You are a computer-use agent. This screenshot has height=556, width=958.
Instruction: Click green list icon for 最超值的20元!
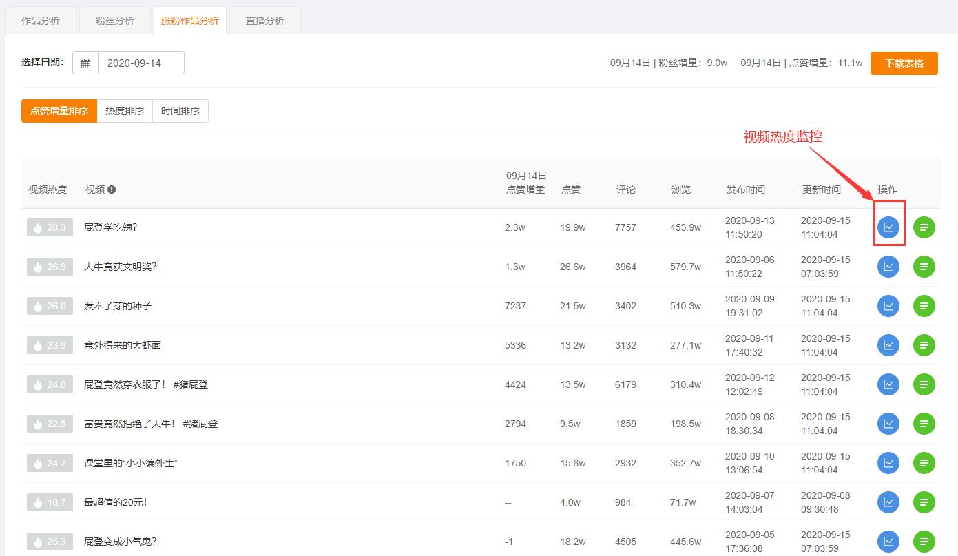(x=924, y=502)
